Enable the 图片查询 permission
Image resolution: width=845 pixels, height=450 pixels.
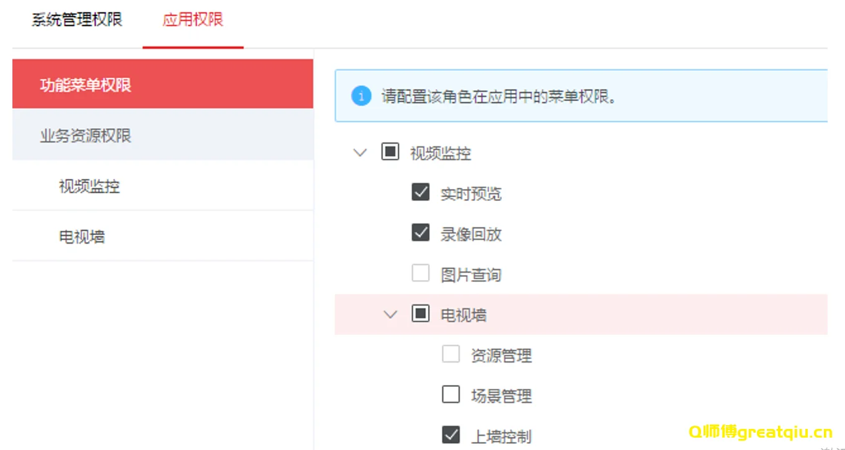(x=420, y=273)
